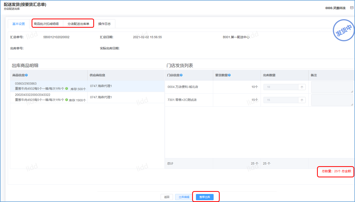This screenshot has height=202, width=355.
Task: Switch to 操作日志 tab
Action: 104,24
